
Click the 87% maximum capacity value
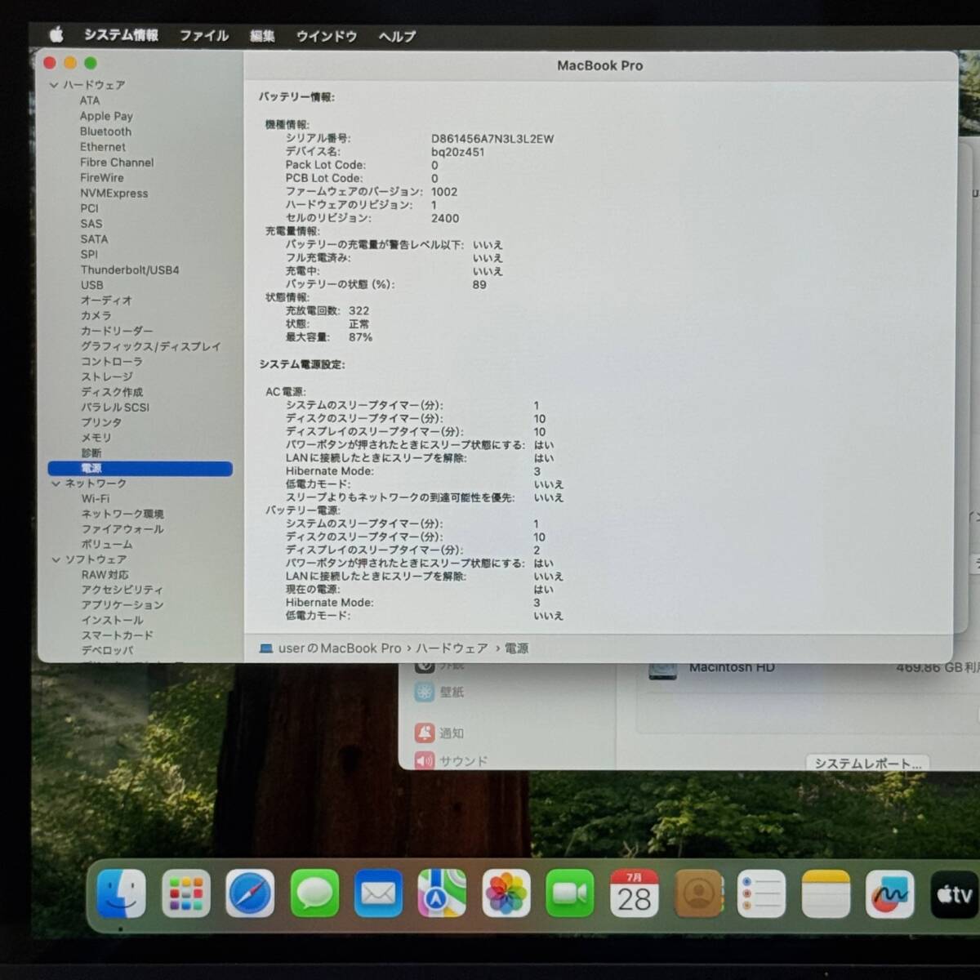(x=360, y=337)
